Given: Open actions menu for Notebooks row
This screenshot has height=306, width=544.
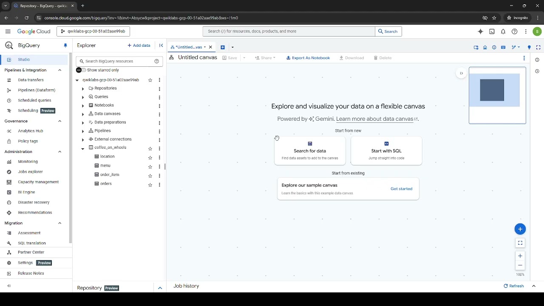Looking at the screenshot, I should click(x=159, y=106).
